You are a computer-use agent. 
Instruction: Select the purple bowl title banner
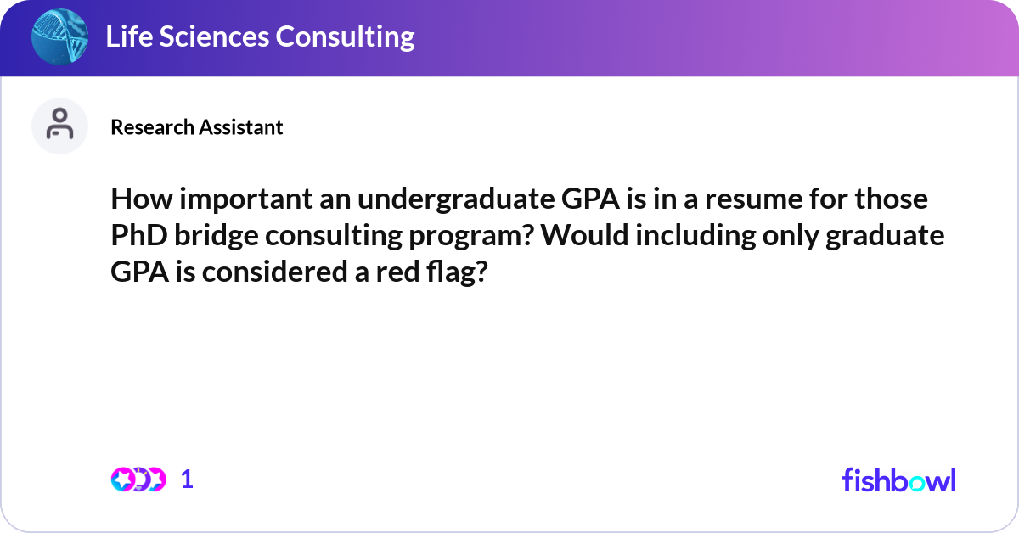509,36
